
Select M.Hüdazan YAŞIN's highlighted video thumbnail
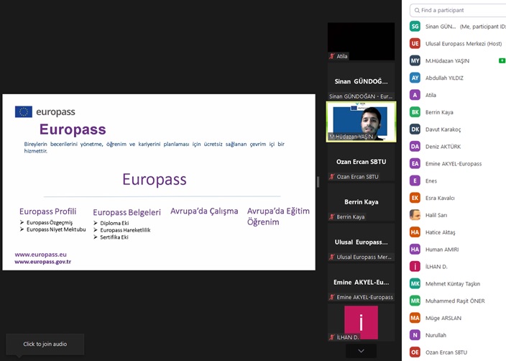coord(361,121)
